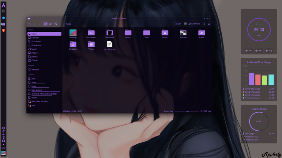Select Pictures in the Places panel
Screen dimensions: 282x158
point(44,53)
